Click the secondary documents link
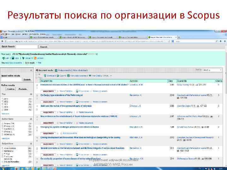 (x=14, y=63)
